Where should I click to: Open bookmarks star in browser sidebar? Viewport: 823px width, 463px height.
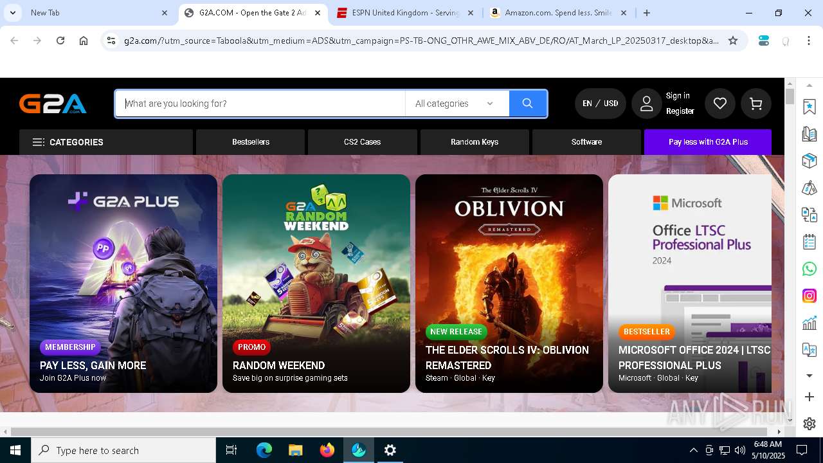coord(809,107)
